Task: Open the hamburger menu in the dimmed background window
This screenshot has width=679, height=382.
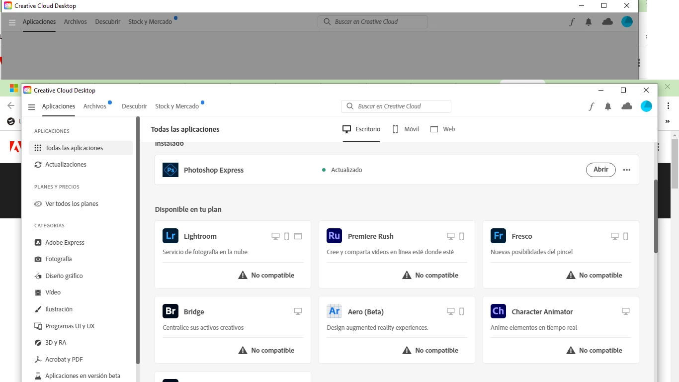Action: pos(12,22)
